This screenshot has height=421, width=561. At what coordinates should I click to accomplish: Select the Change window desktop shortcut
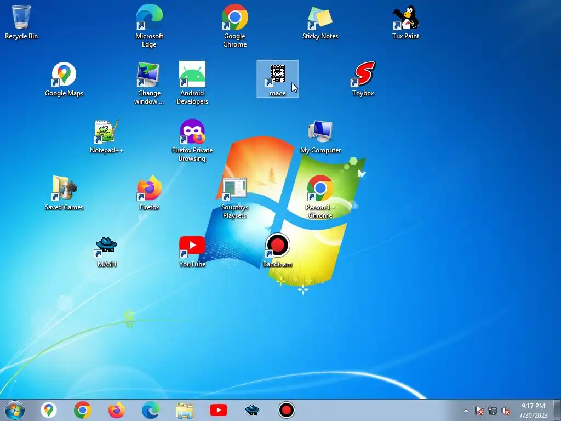(149, 83)
